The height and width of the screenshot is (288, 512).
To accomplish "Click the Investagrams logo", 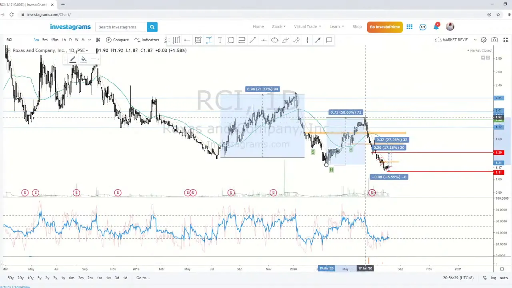I will [70, 27].
